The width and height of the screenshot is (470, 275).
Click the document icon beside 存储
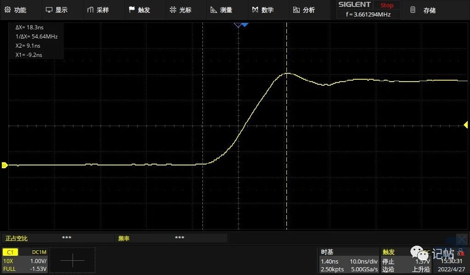[413, 10]
